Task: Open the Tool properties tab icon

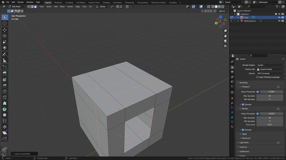Action: coord(232,62)
